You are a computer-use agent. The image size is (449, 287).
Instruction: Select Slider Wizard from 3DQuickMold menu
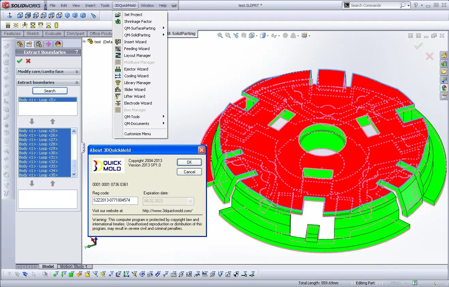pyautogui.click(x=140, y=90)
